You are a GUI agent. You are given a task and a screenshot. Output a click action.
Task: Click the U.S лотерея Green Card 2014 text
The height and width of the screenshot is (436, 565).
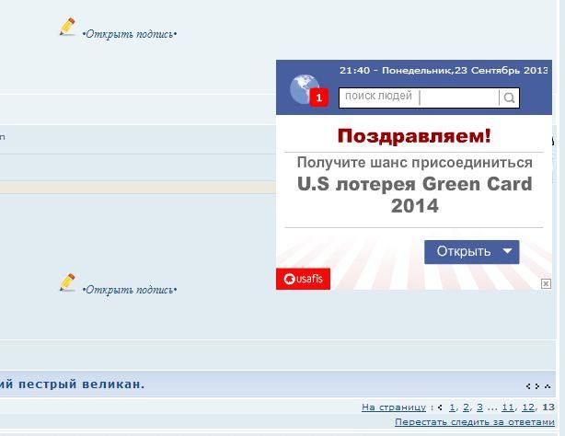pos(415,195)
